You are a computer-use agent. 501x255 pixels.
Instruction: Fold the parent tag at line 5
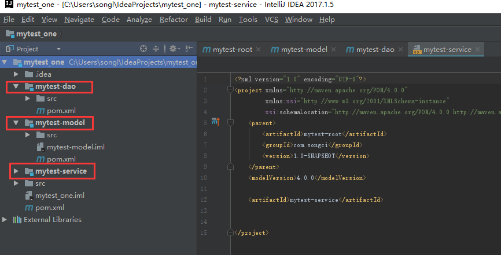pyautogui.click(x=230, y=123)
